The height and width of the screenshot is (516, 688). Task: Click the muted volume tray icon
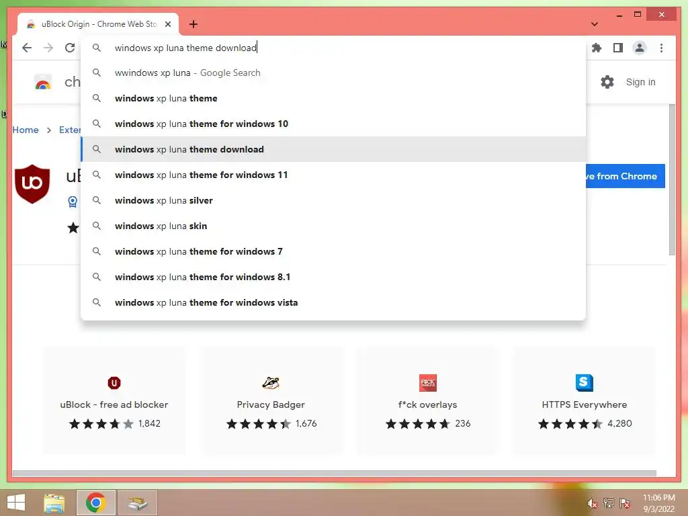[x=593, y=503]
